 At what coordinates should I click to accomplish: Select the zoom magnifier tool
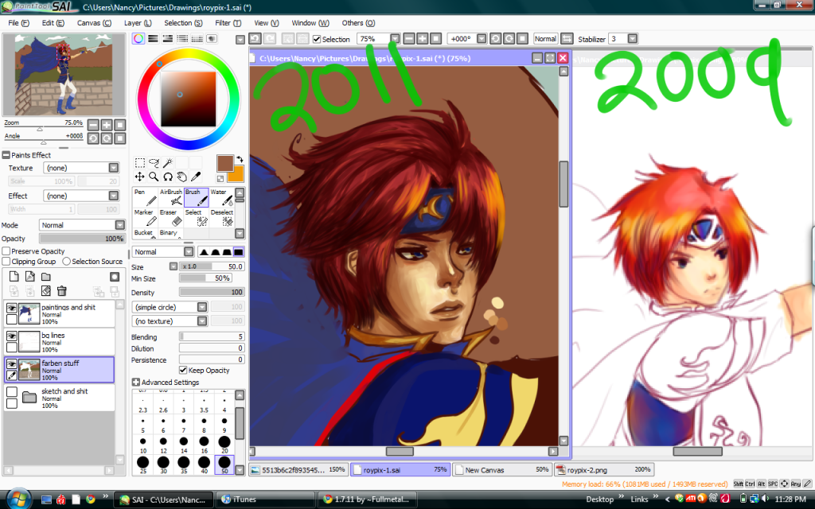[x=154, y=177]
